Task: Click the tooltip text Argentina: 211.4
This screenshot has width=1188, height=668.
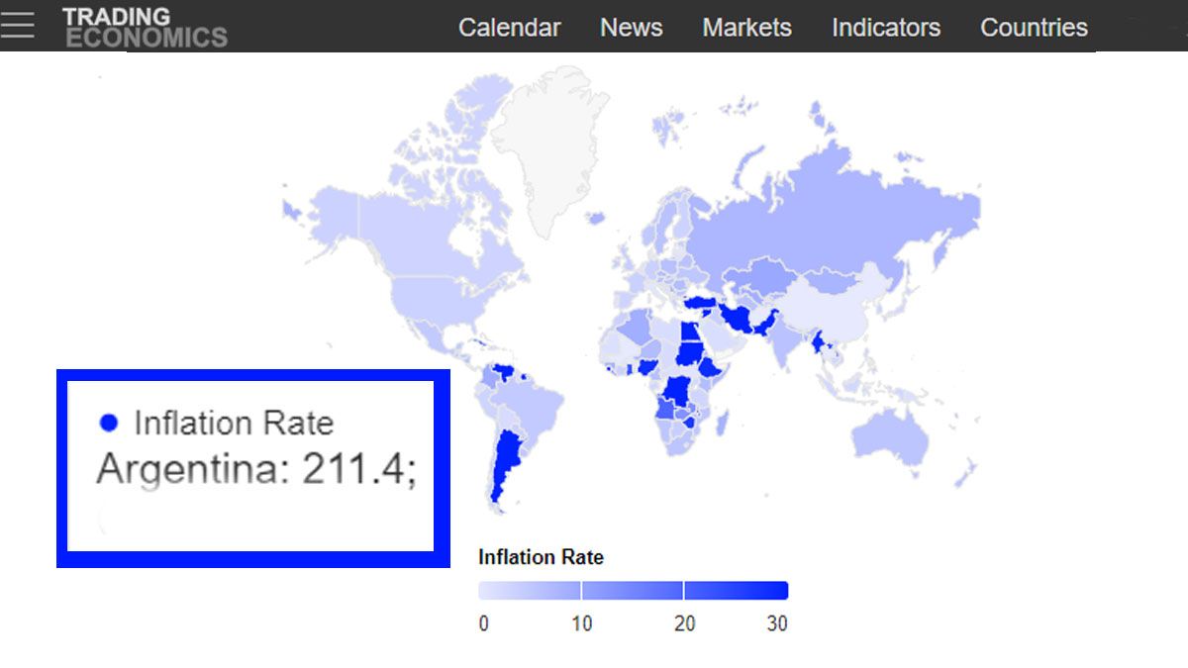Action: [256, 469]
